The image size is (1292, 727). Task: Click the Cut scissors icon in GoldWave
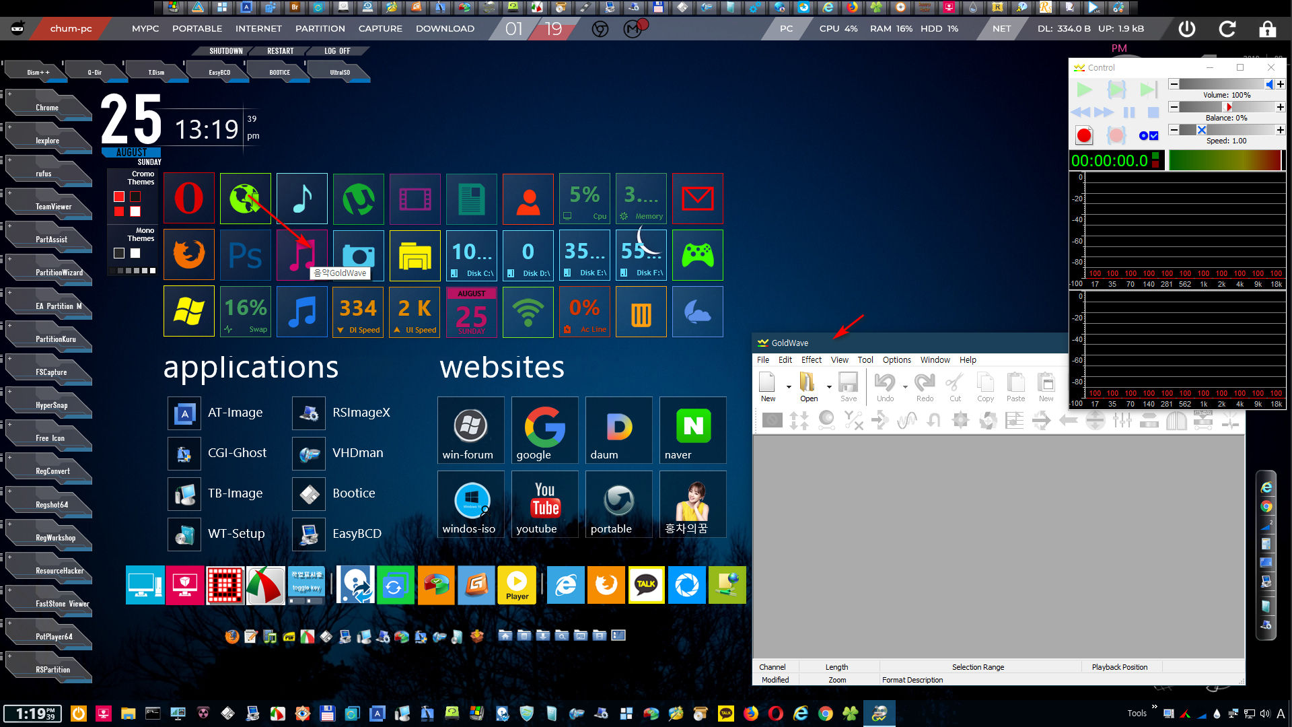click(x=955, y=383)
